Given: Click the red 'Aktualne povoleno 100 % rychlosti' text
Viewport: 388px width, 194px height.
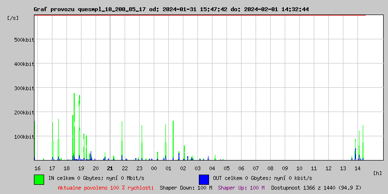Looking at the screenshot, I should point(106,188).
